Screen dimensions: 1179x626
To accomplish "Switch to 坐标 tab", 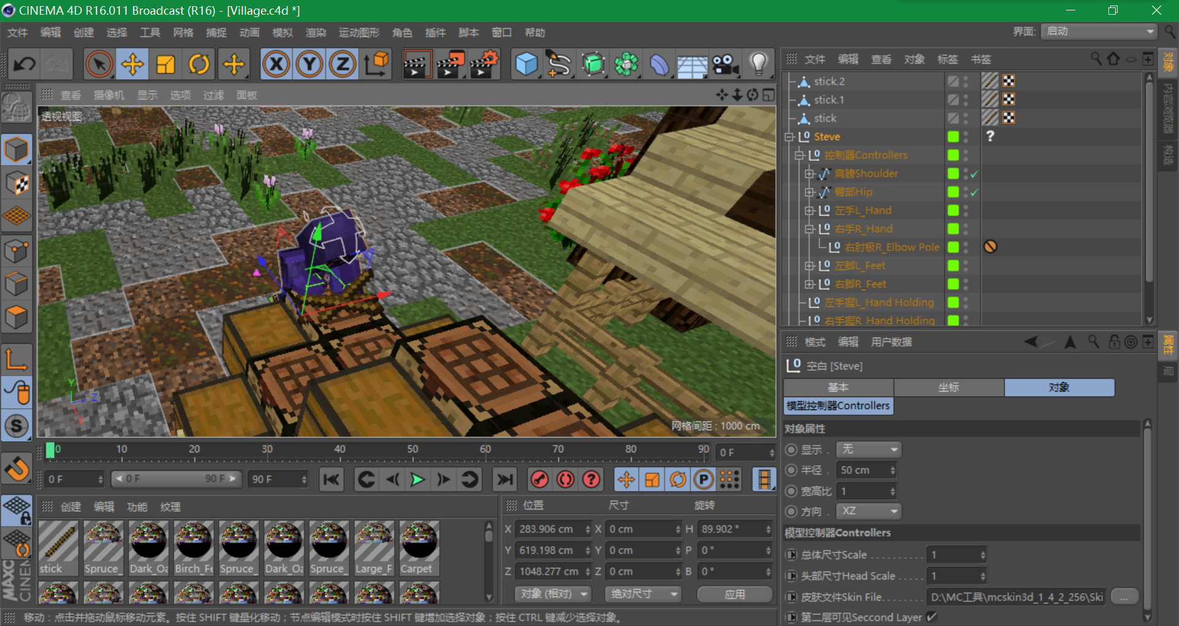I will tap(949, 387).
